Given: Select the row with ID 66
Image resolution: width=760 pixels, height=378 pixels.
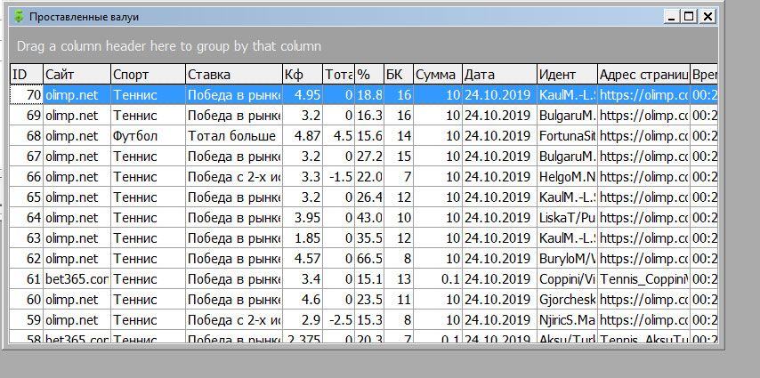Looking at the screenshot, I should pos(26,177).
